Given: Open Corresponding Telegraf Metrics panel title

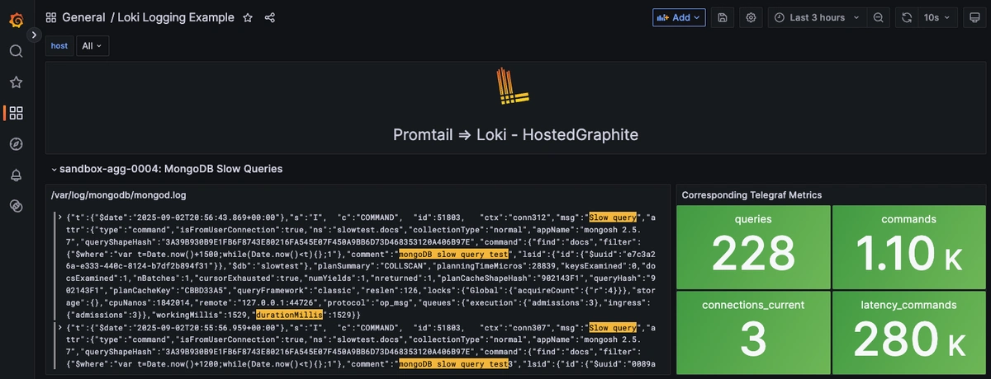Looking at the screenshot, I should (752, 195).
